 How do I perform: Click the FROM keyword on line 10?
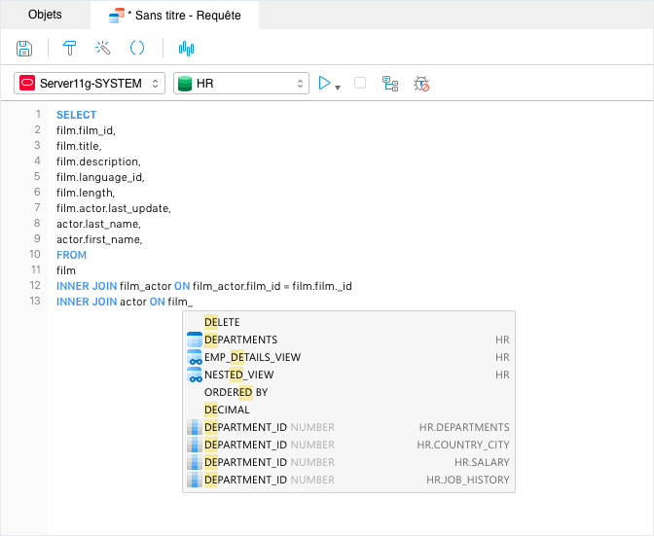[x=71, y=255]
